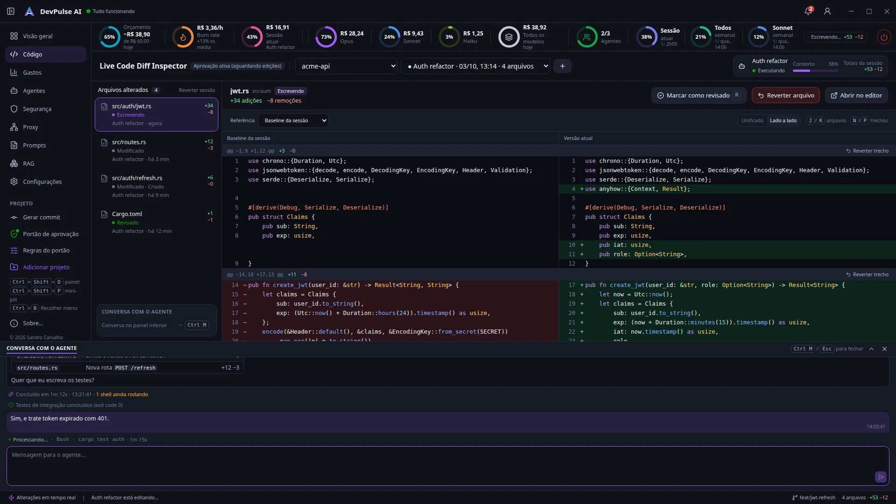Collapse the conversation panel with chevron
Image resolution: width=896 pixels, height=504 pixels.
871,349
